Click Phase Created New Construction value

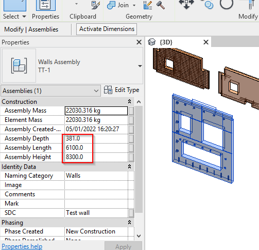96,231
